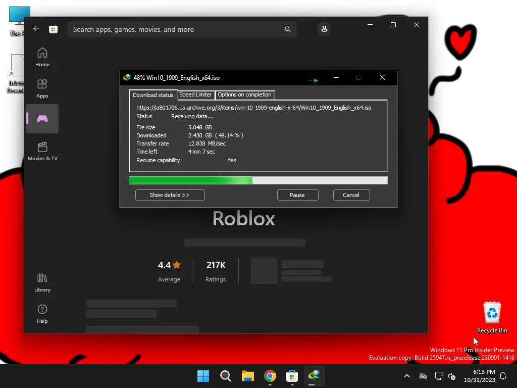Open Help in Store sidebar

[42, 314]
